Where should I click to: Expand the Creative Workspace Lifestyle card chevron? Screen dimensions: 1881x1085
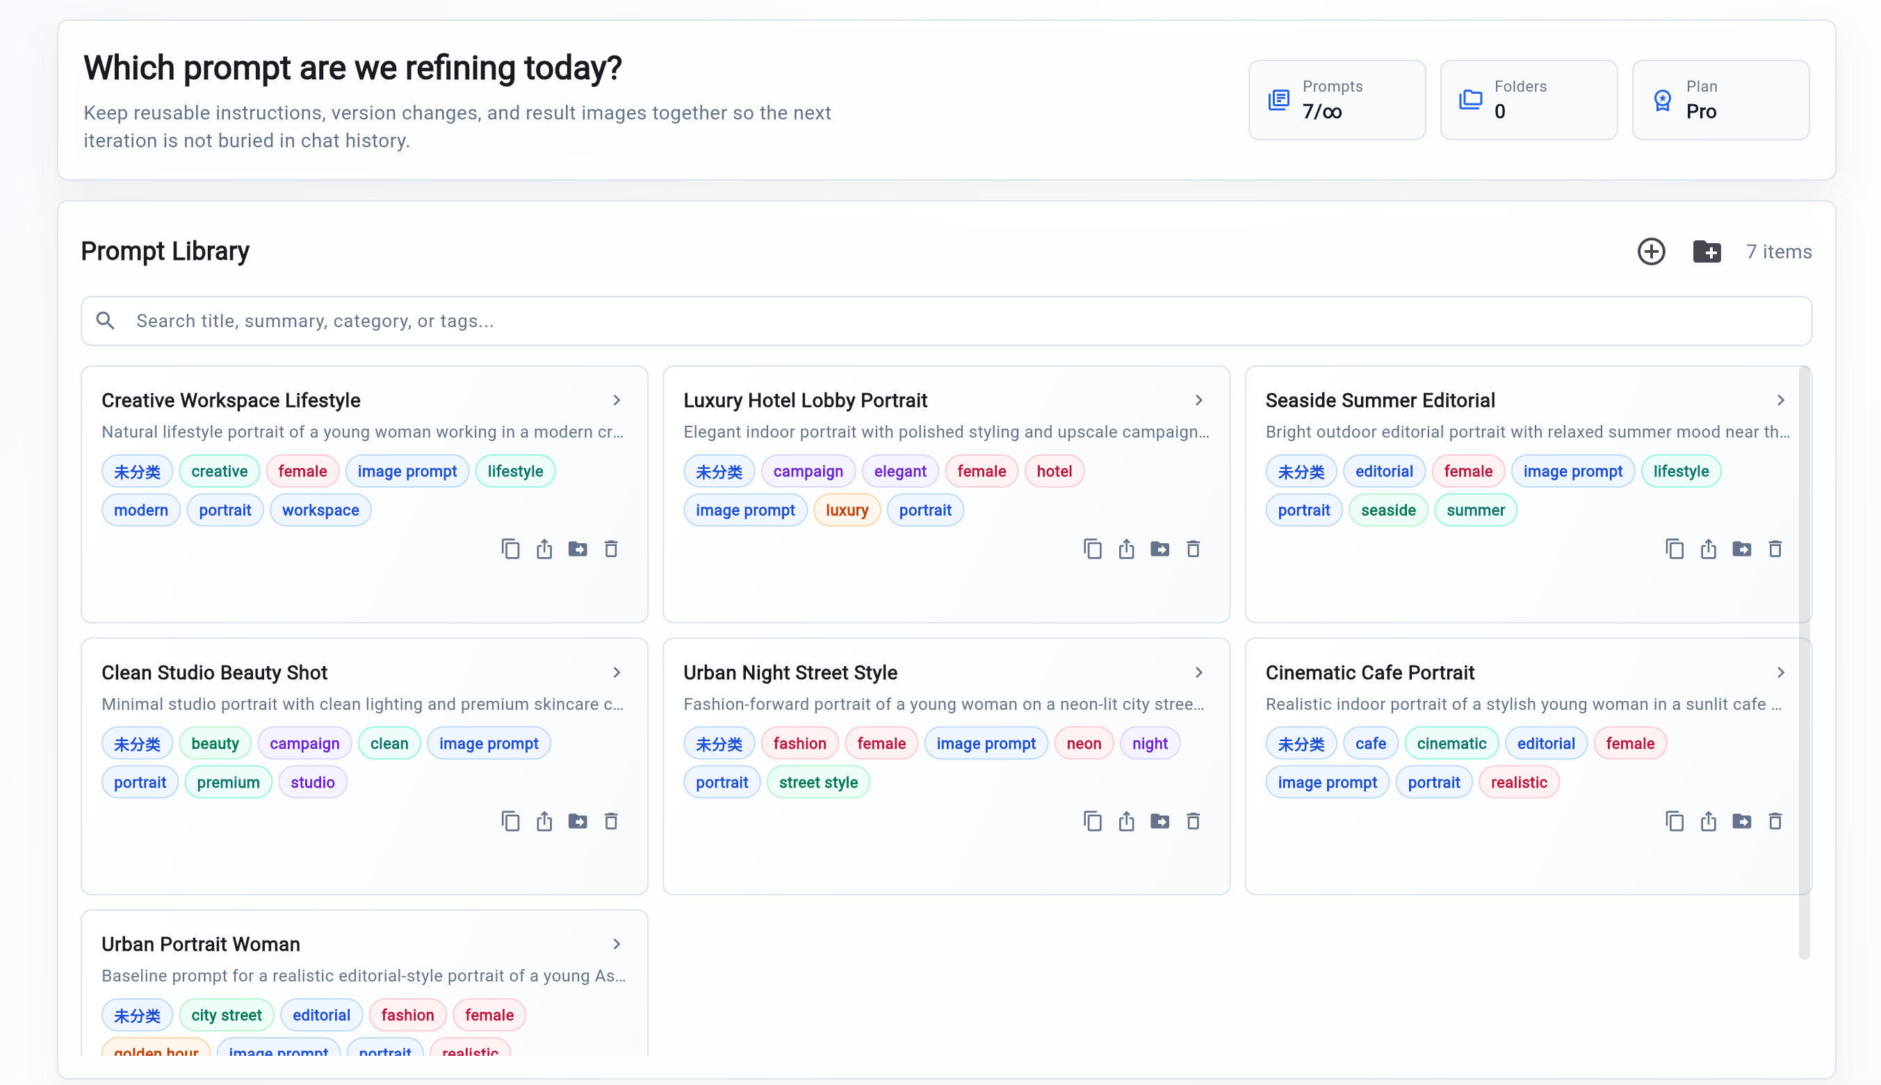click(617, 400)
